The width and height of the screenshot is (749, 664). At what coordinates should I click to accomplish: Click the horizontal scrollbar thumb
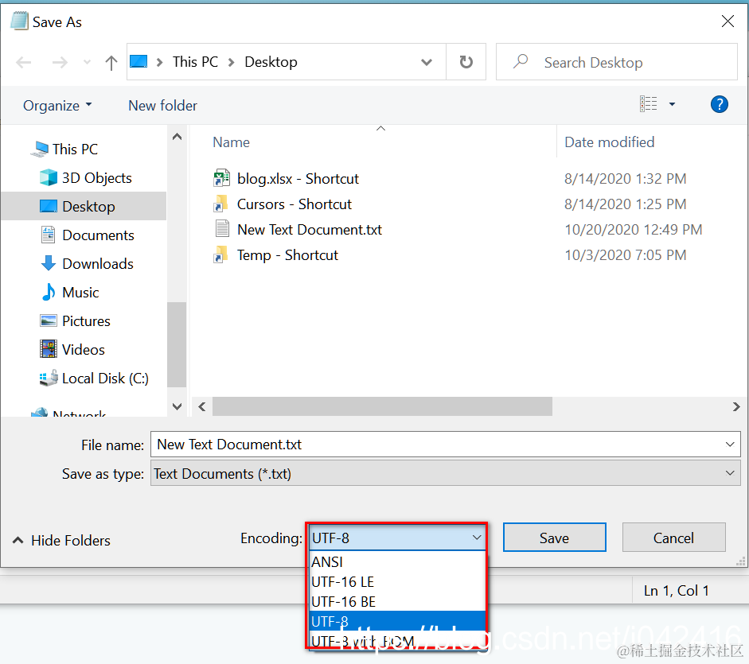point(382,406)
